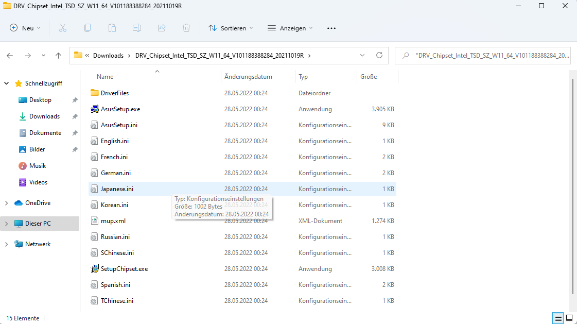This screenshot has width=577, height=324.
Task: Open the Neu dropdown menu
Action: (x=25, y=28)
